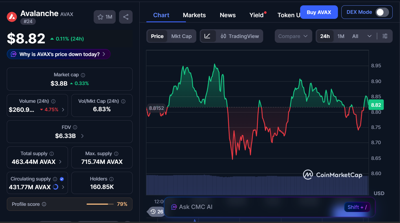This screenshot has height=223, width=400.
Task: Click the CMC AI logo in the ask bar
Action: pyautogui.click(x=173, y=207)
